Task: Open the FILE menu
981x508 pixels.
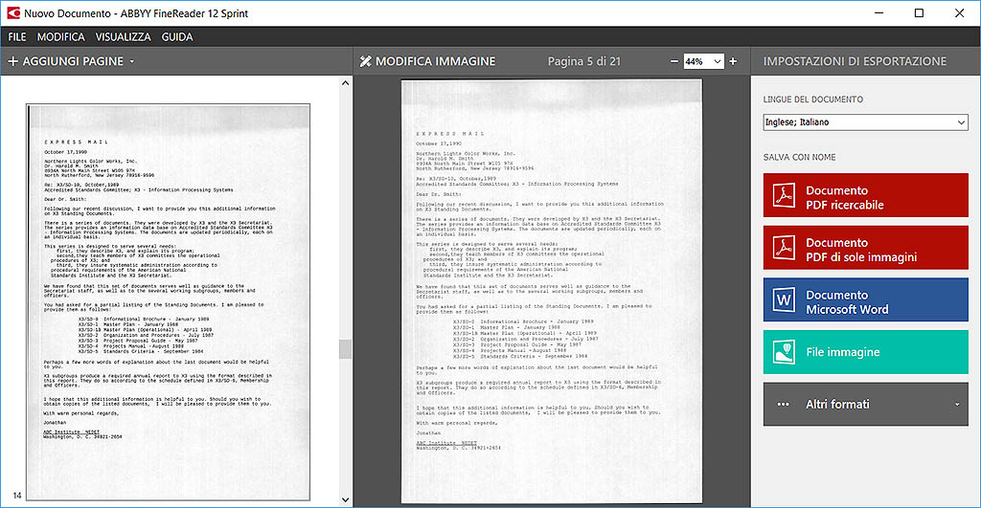Action: [x=17, y=36]
